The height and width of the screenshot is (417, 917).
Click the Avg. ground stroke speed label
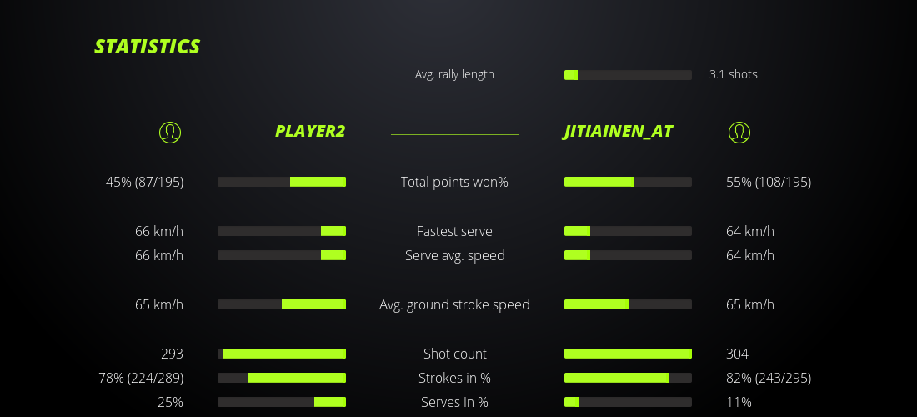pyautogui.click(x=454, y=304)
